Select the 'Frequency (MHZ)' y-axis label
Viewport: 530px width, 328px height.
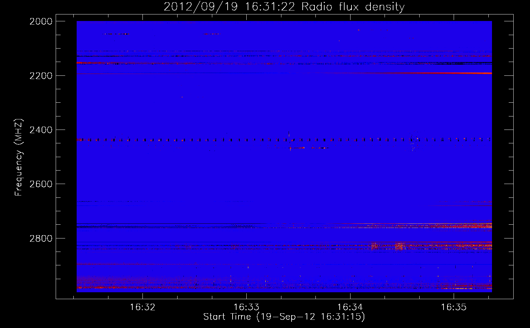[x=19, y=157]
